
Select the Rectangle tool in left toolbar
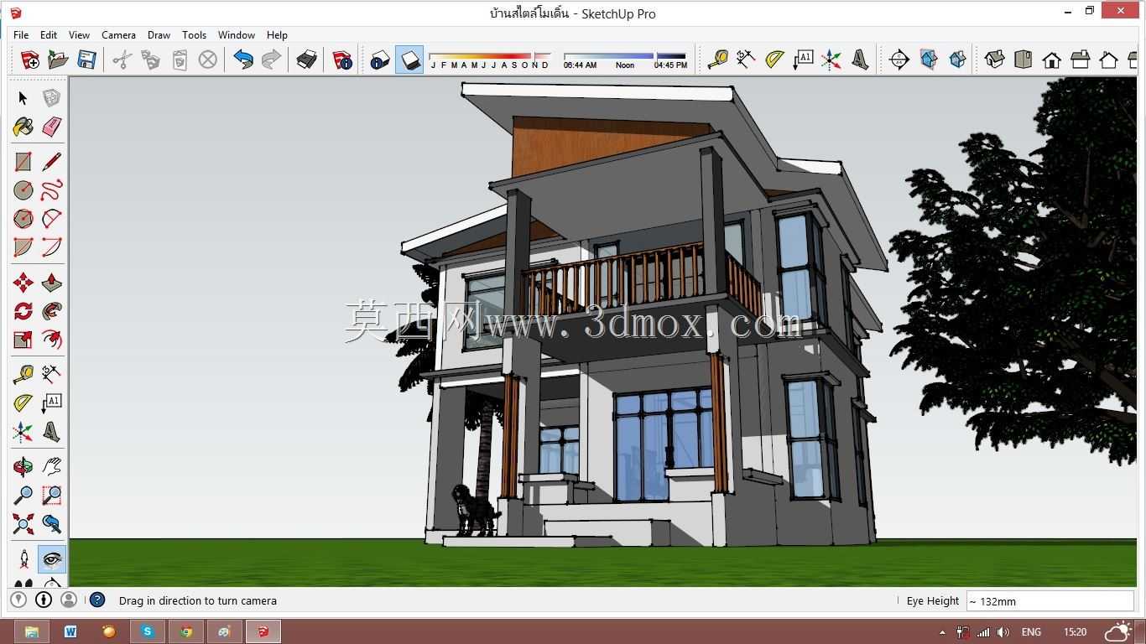click(x=23, y=161)
